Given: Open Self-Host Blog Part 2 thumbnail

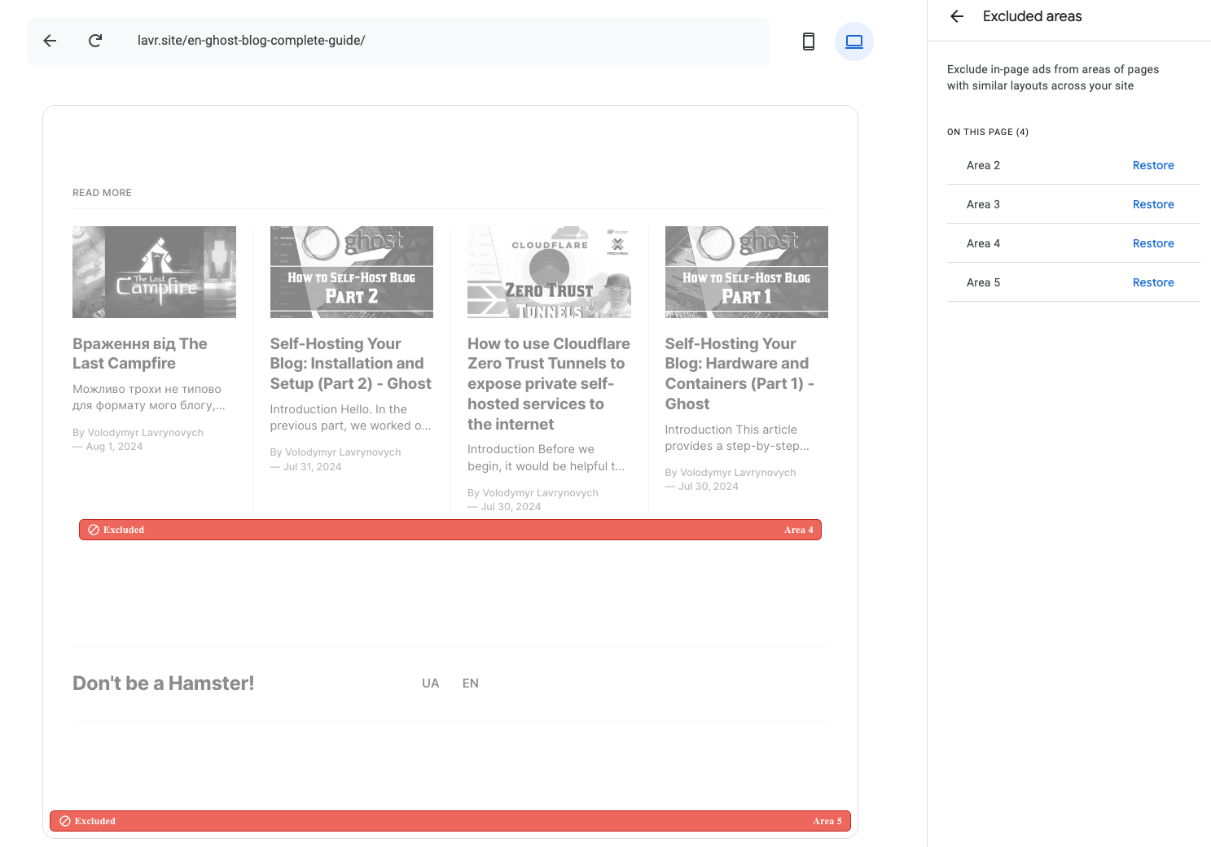Looking at the screenshot, I should (351, 272).
